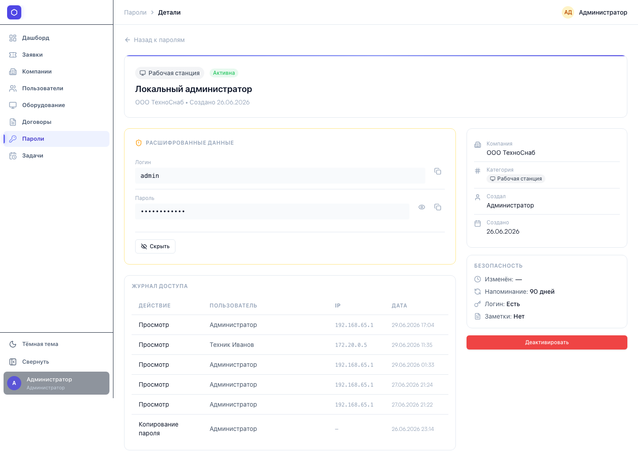Click the ДЕЙСТВИЕ column header

tap(155, 306)
